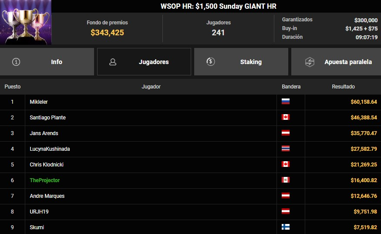Sort by Resultado column header
This screenshot has height=234, width=381.
[x=343, y=87]
